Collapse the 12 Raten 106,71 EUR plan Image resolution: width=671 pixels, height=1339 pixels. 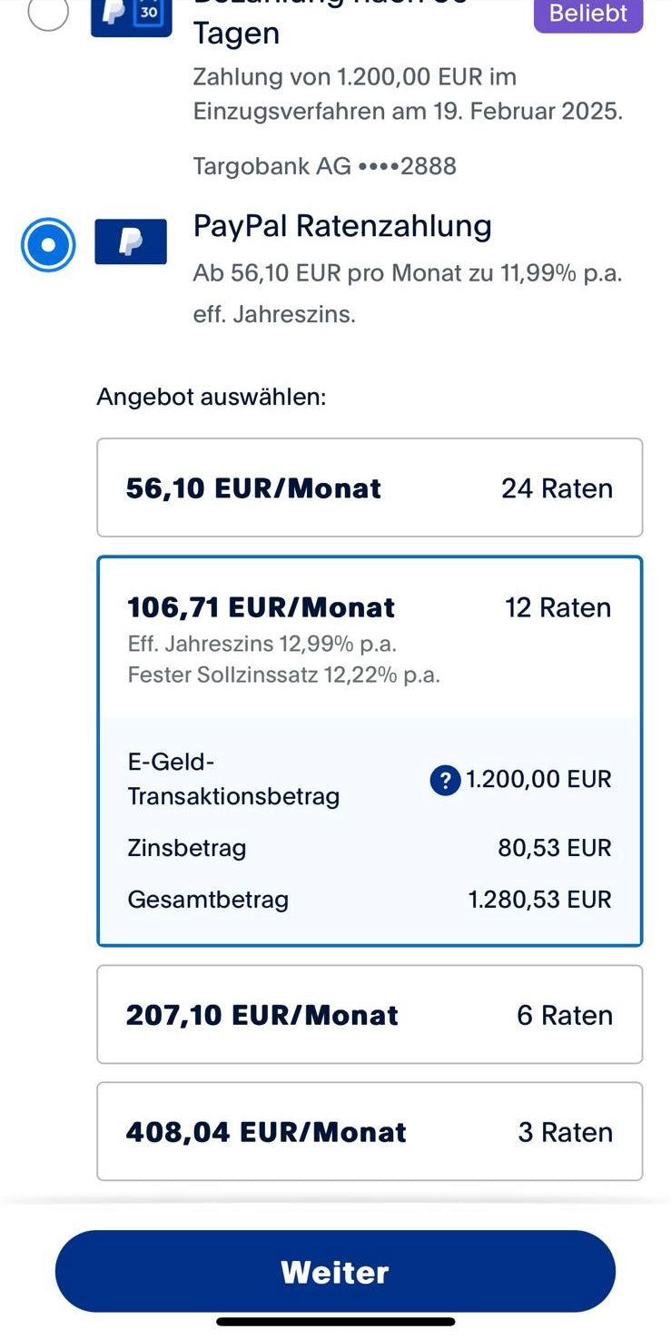tap(370, 607)
